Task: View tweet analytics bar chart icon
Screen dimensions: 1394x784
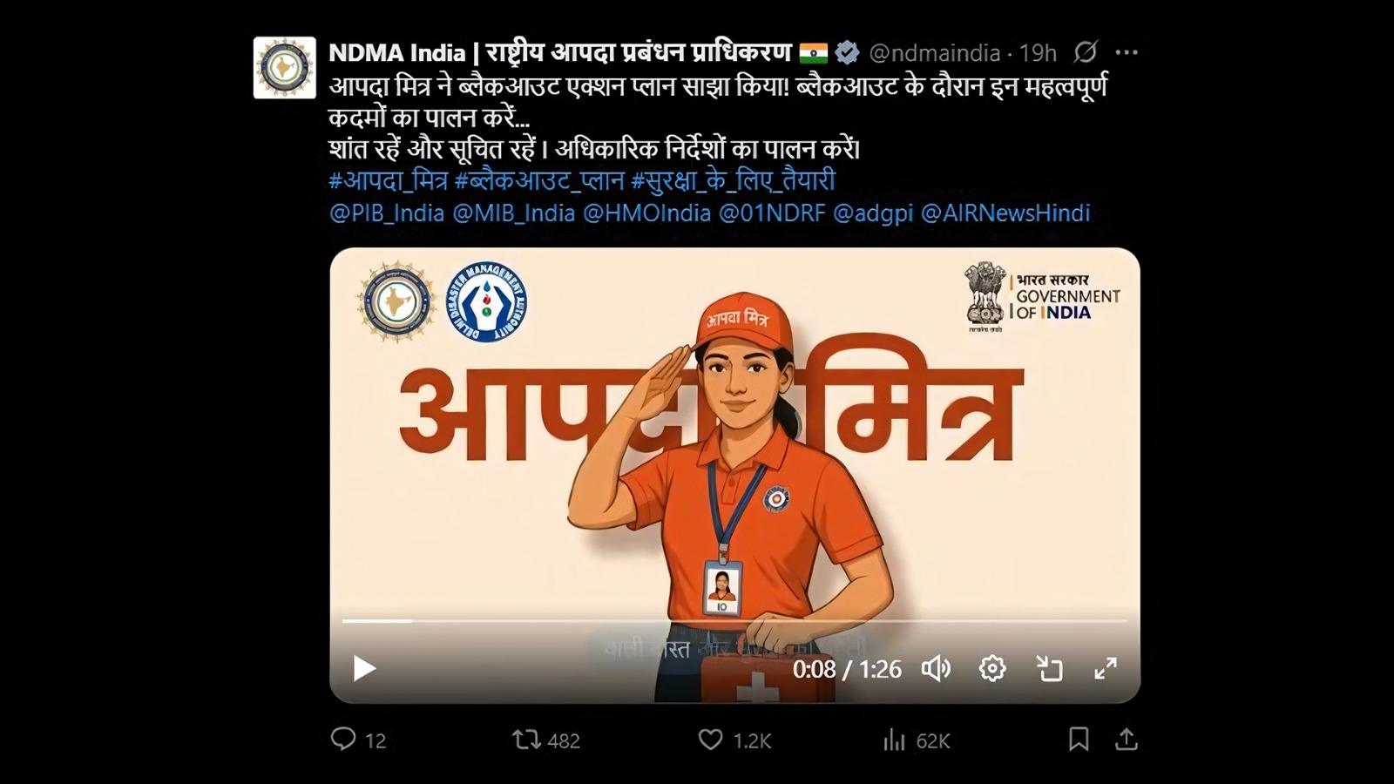Action: 894,740
